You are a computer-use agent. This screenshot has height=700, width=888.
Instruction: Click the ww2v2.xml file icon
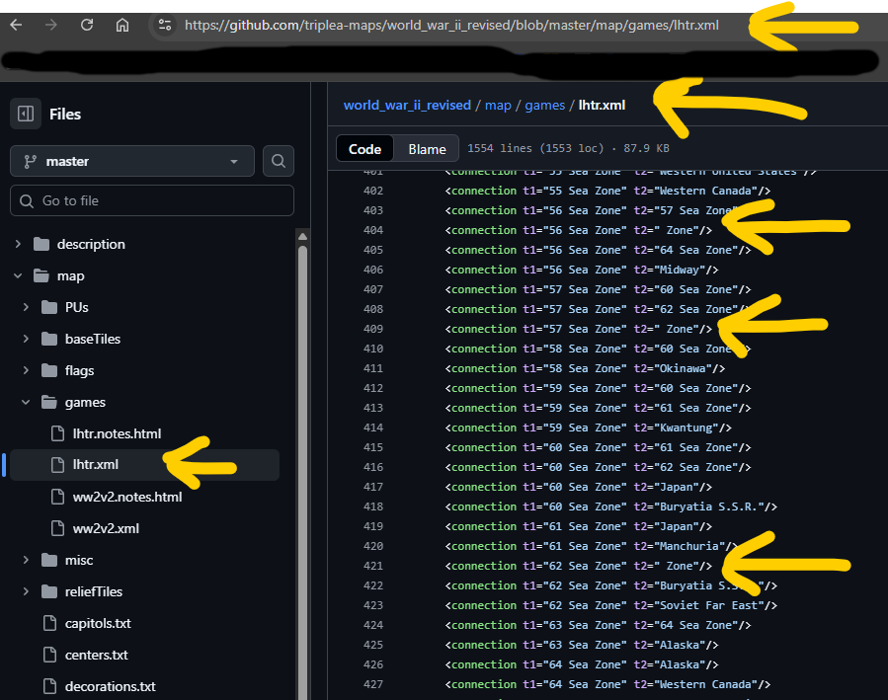[57, 528]
